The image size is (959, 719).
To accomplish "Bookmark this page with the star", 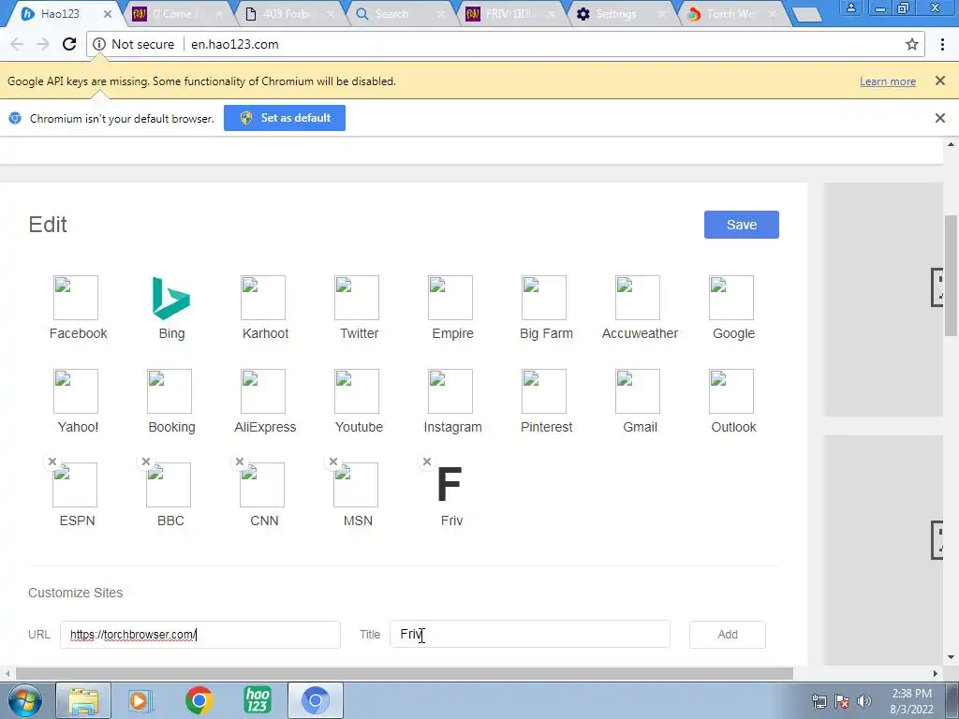I will (x=912, y=44).
